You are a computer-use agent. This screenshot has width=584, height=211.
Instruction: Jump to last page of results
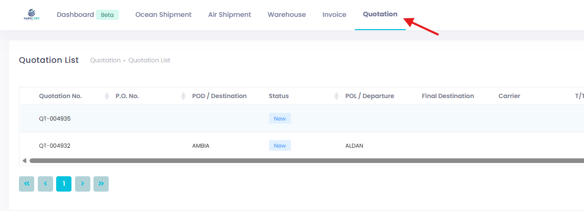tap(101, 184)
